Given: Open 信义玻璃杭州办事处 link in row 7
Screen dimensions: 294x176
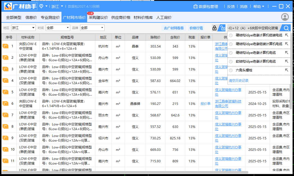Looking at the screenshot, I should (228, 115).
